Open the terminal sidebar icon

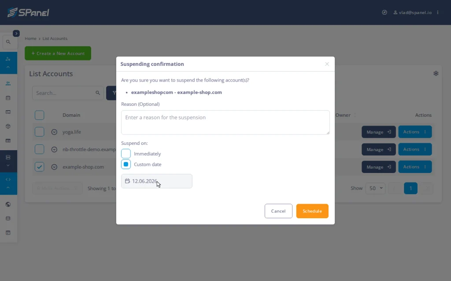pos(8,112)
